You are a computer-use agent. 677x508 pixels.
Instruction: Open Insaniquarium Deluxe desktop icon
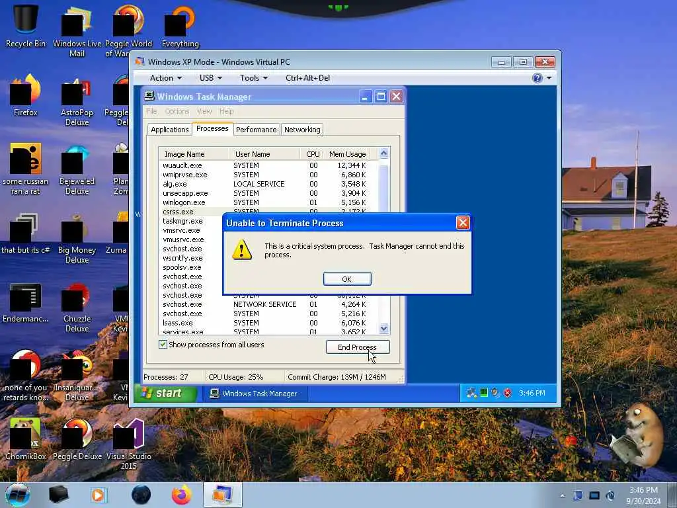click(77, 375)
